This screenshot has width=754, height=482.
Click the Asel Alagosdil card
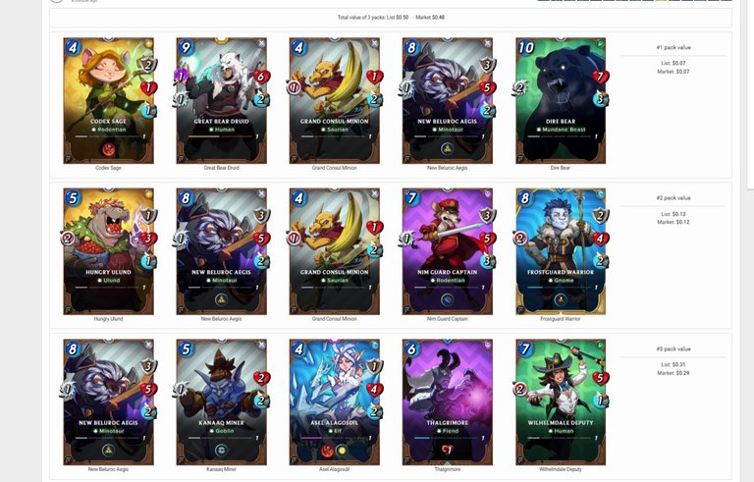[x=335, y=402]
